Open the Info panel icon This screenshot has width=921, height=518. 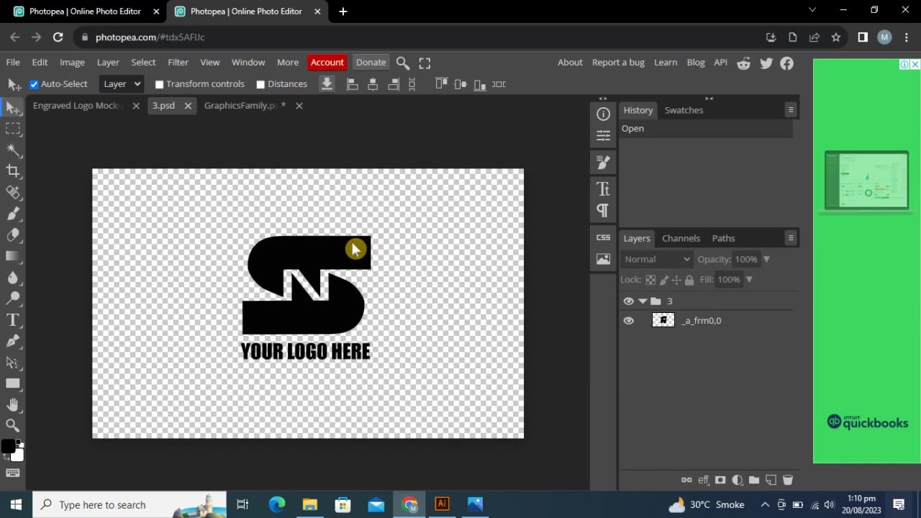603,114
